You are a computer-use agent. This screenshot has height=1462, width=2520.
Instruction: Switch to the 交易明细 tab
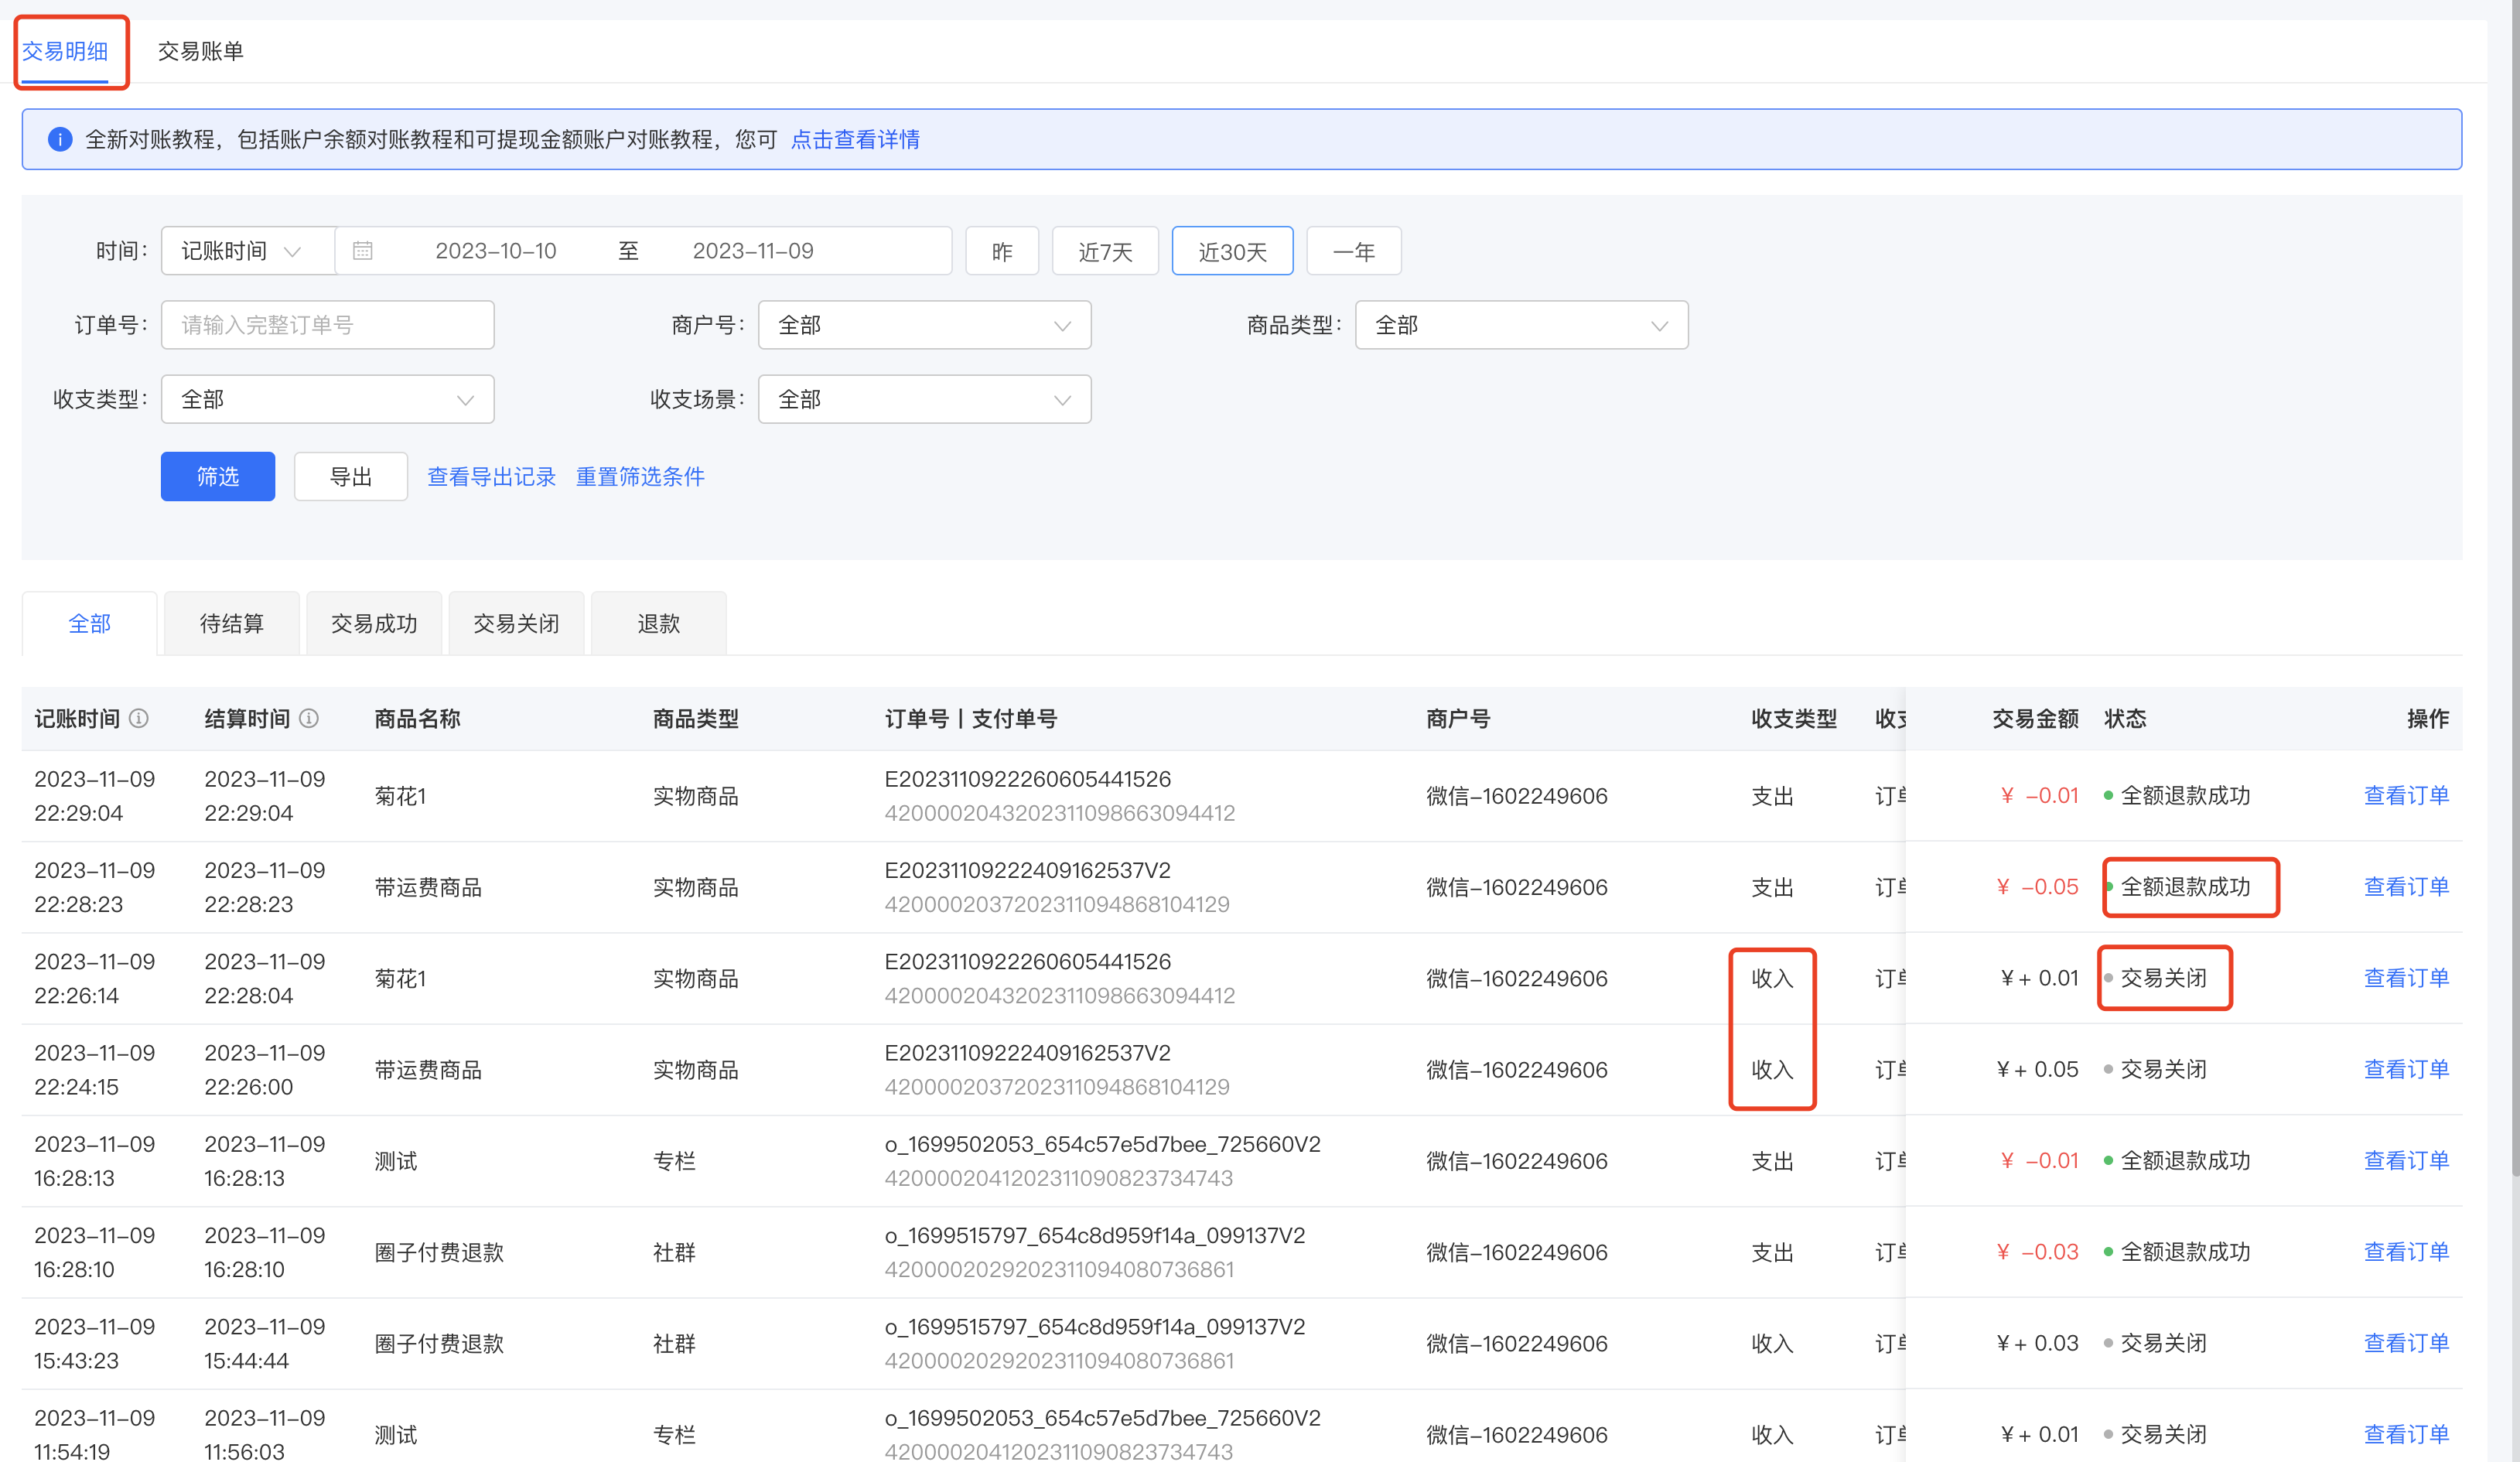click(65, 51)
